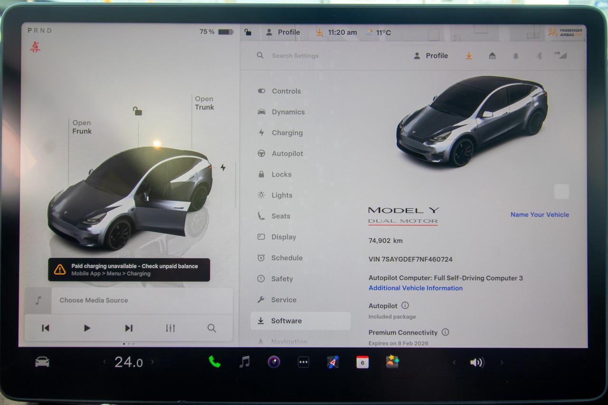Click Name Your Vehicle link

540,215
